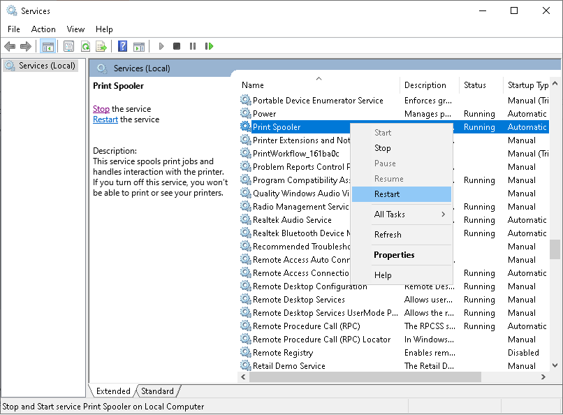Select the Remote Desktop Services UserMode service
563x415 pixels.
(325, 313)
